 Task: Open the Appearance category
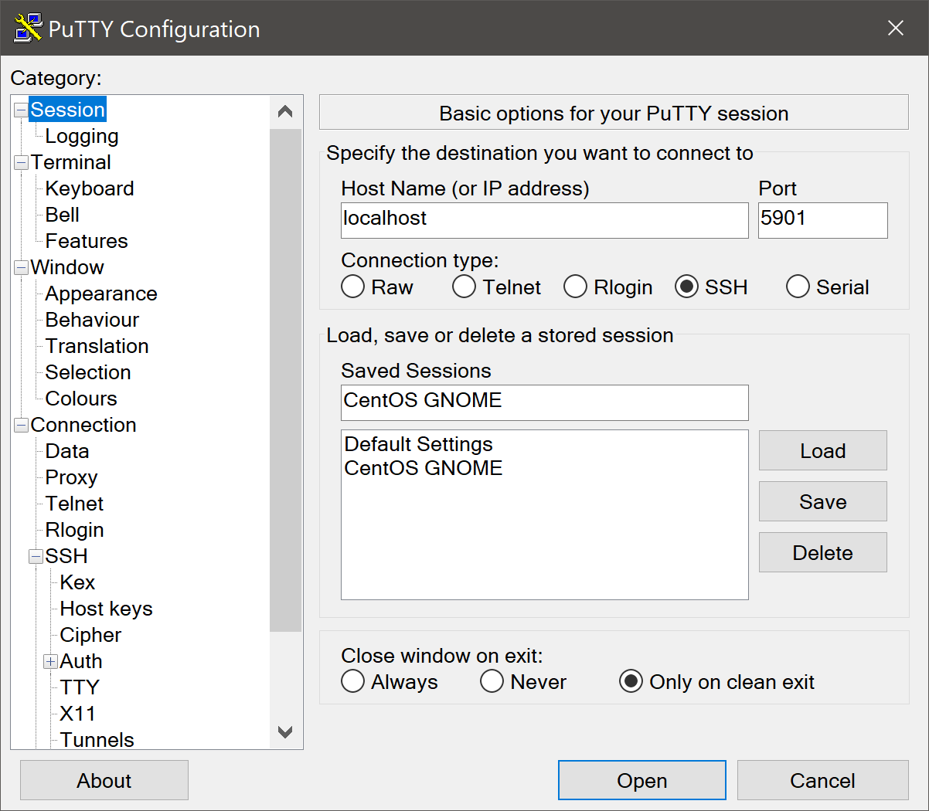[x=101, y=294]
